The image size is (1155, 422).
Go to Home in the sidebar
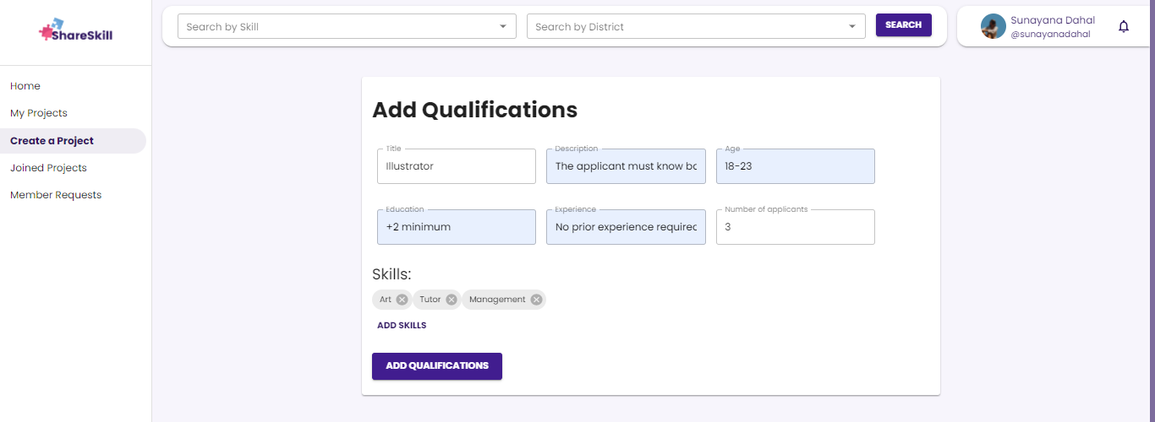(x=25, y=86)
